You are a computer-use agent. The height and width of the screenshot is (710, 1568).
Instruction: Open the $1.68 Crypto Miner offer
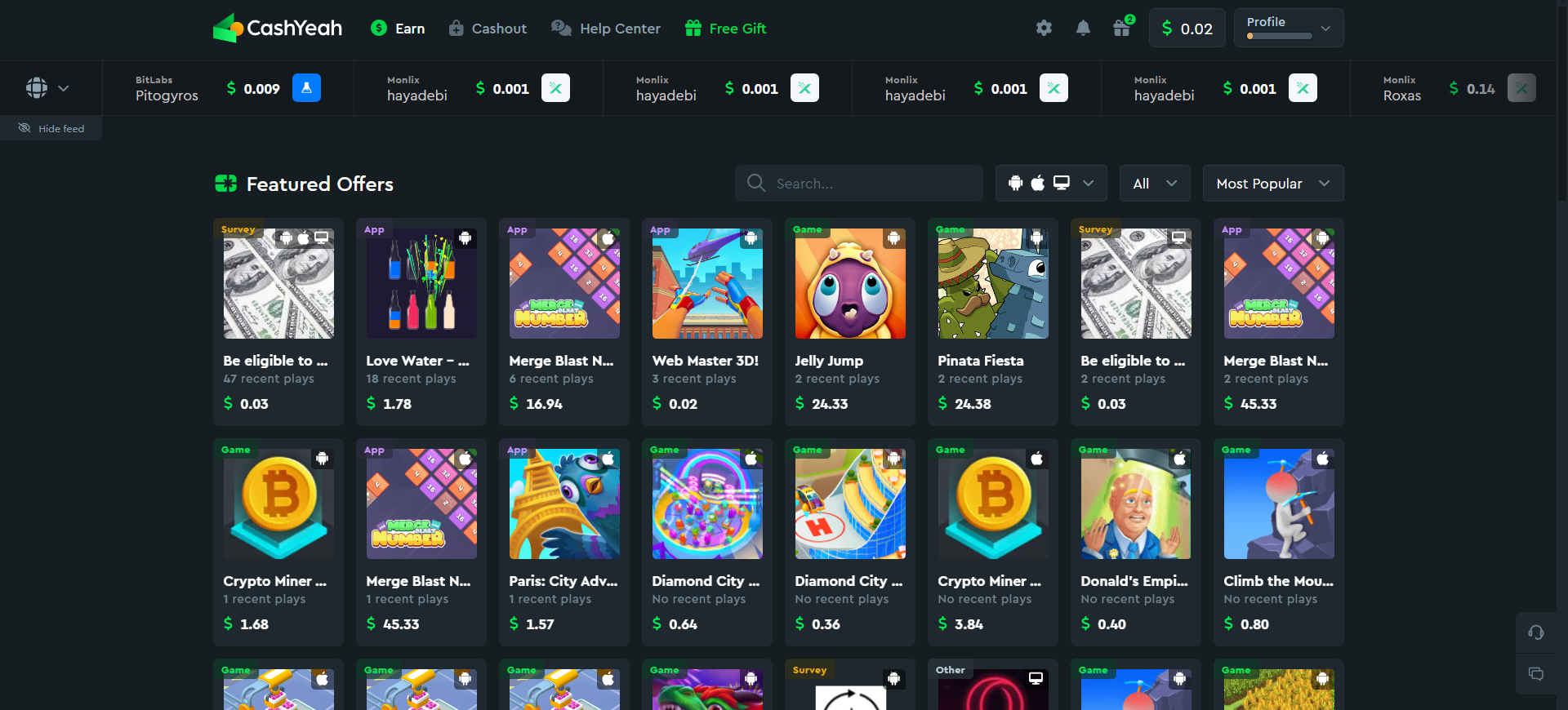[x=278, y=542]
